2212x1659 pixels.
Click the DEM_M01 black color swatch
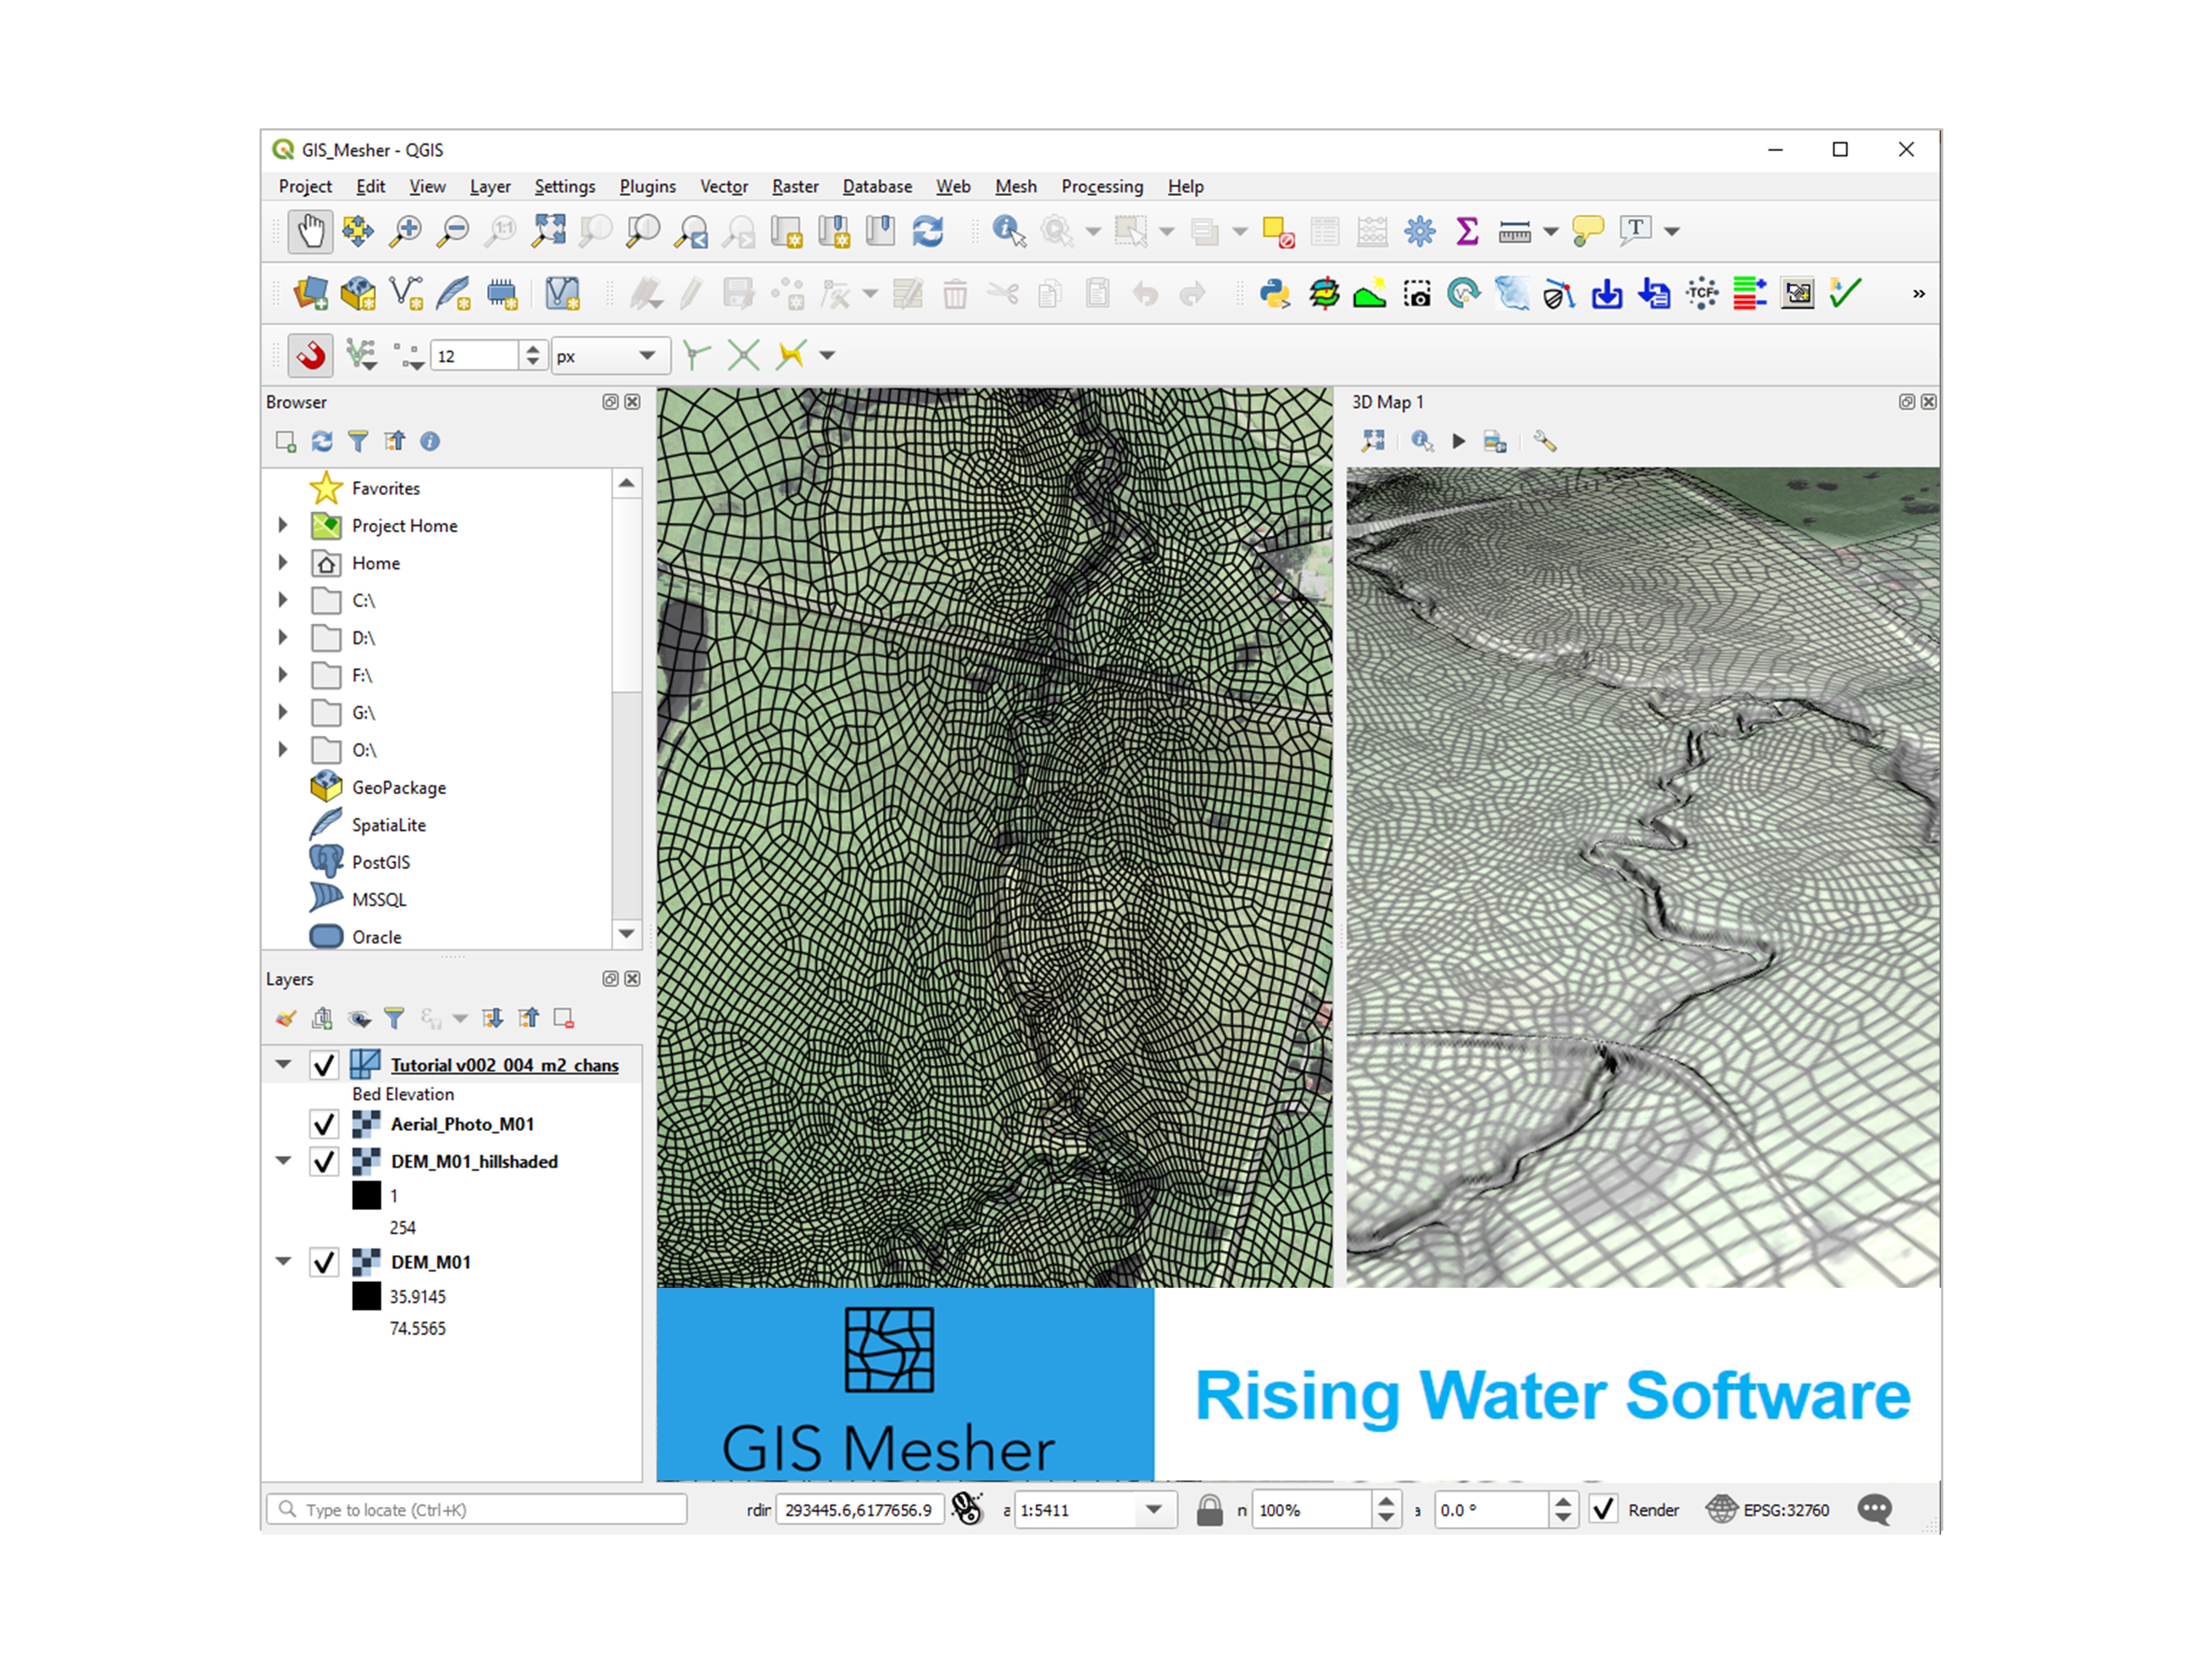[x=366, y=1296]
